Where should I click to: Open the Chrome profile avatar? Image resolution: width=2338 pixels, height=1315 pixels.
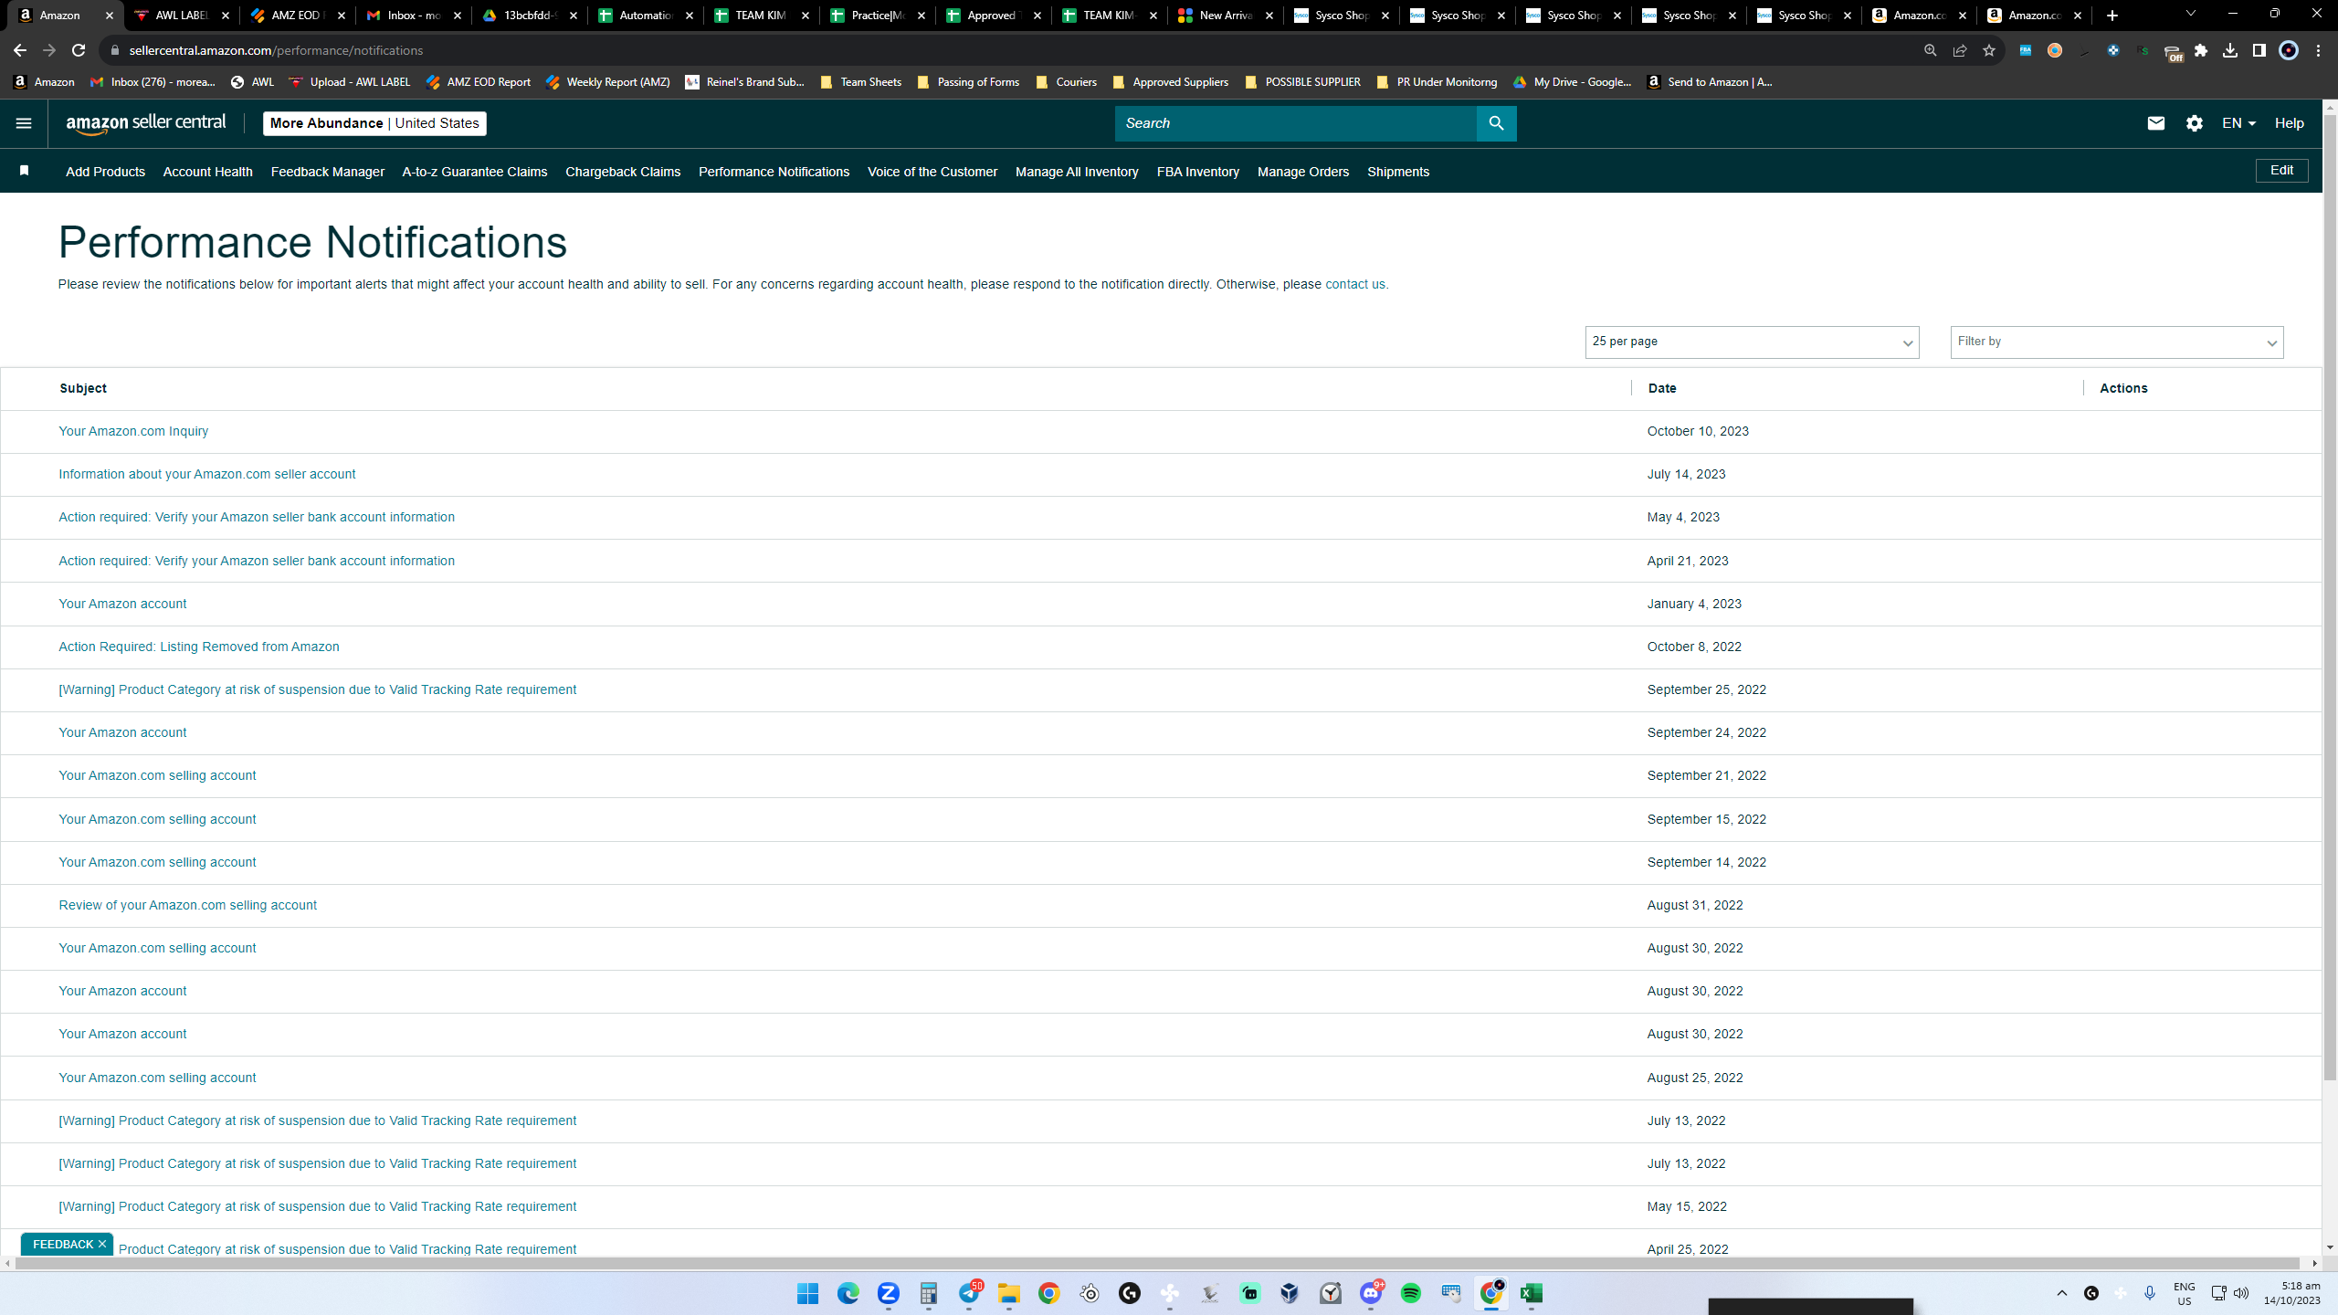pos(2289,50)
